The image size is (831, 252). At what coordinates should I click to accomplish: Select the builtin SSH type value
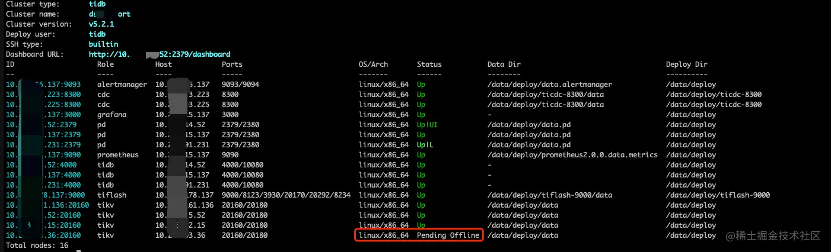[103, 44]
